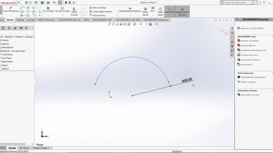Viewport: 273px width, 153px height.
Task: Open the Hide/Show Items eye icon
Action: pyautogui.click(x=141, y=24)
